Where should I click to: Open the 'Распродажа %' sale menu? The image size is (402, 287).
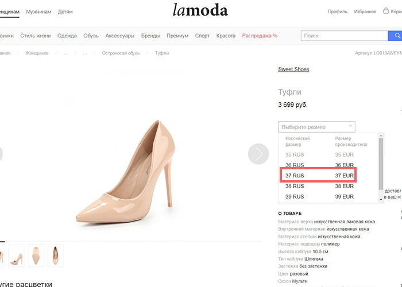tap(260, 36)
